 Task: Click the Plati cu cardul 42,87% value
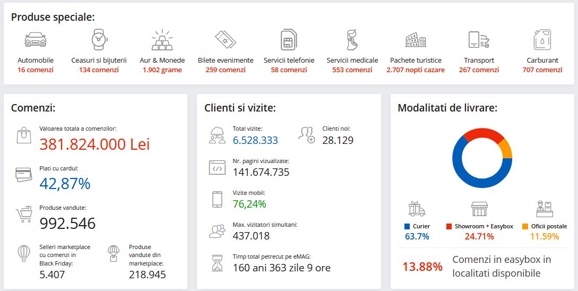[x=65, y=183]
